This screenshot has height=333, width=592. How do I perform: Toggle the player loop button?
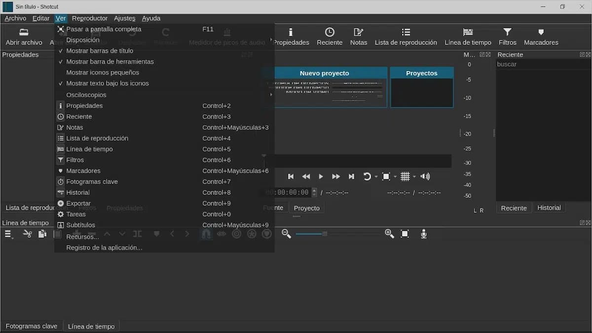[367, 177]
